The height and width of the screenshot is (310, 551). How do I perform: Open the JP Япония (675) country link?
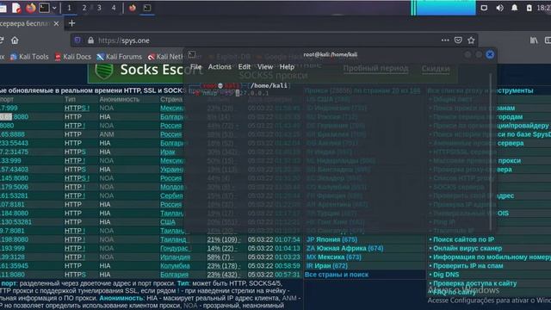tap(331, 239)
